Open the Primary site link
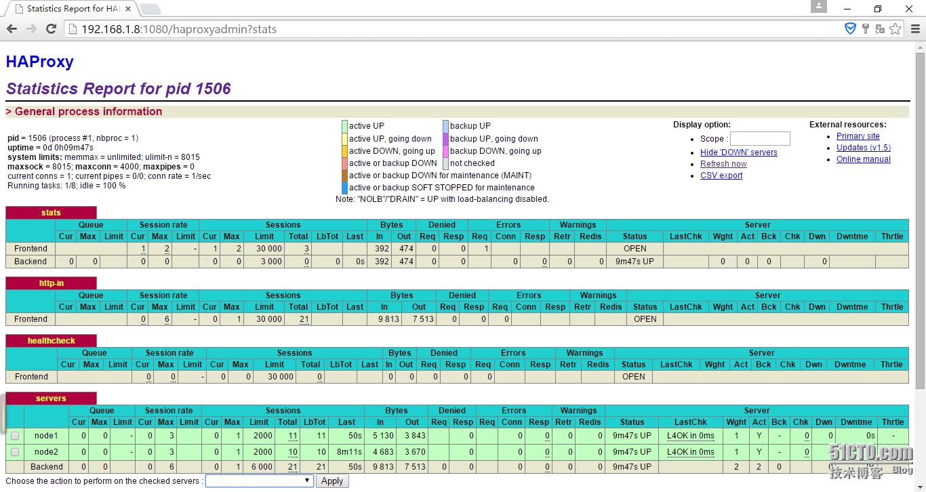Viewport: 926px width, 492px height. click(858, 136)
